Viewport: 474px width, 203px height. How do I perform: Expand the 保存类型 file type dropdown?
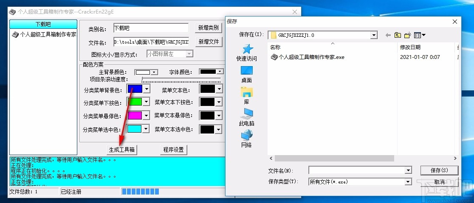(x=409, y=181)
